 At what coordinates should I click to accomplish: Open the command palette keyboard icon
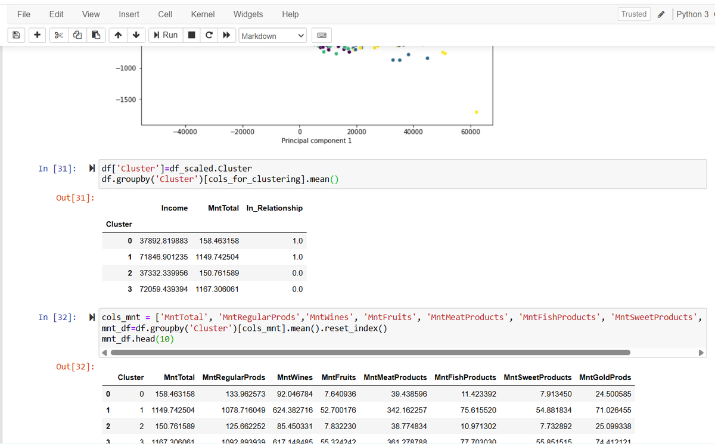[321, 36]
